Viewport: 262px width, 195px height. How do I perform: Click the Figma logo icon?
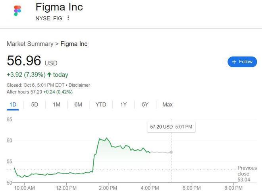[x=17, y=11]
